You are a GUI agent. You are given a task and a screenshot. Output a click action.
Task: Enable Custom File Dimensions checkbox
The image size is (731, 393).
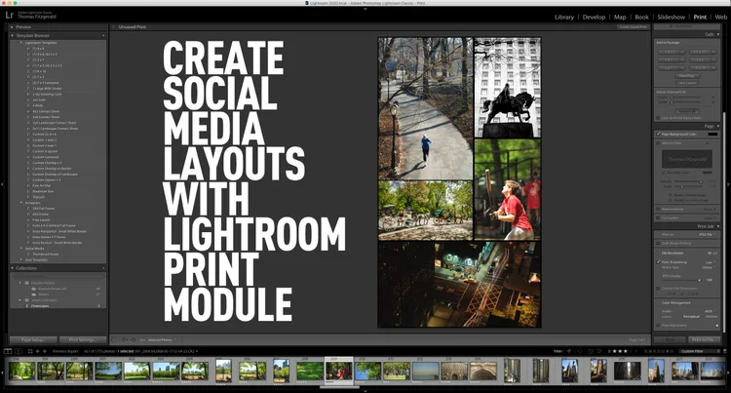(658, 289)
